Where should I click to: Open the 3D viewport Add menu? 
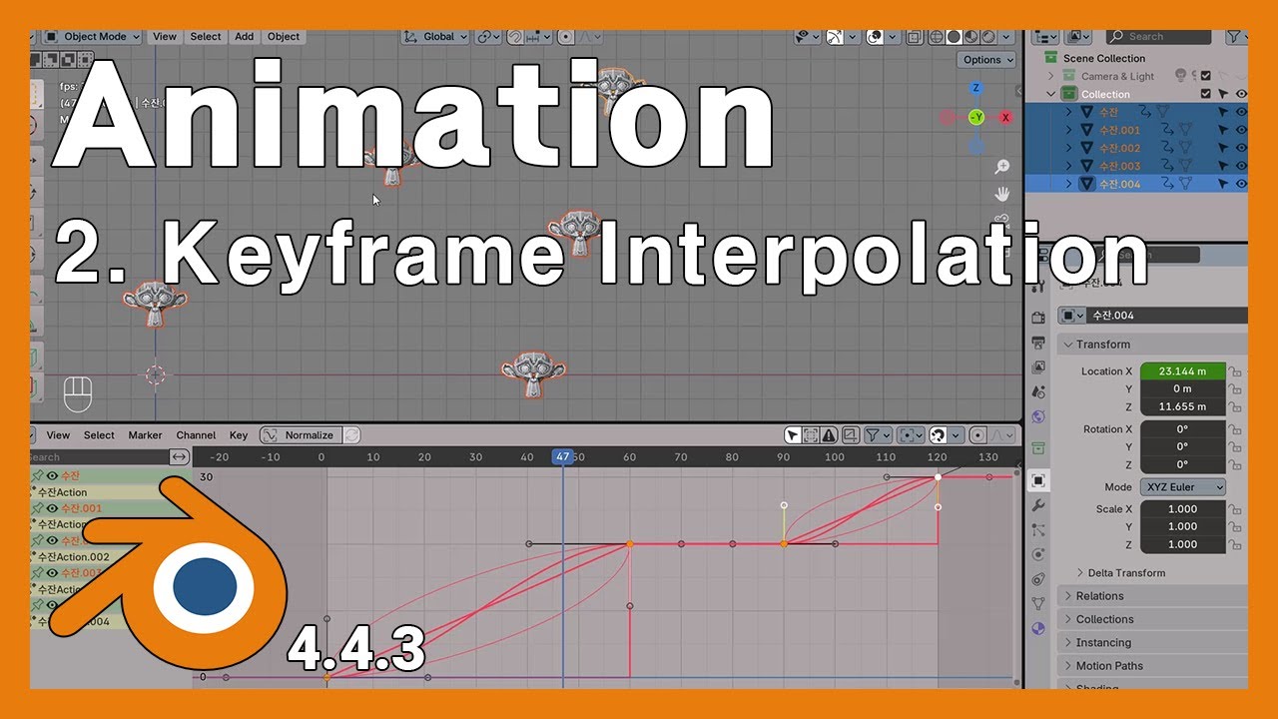point(244,36)
